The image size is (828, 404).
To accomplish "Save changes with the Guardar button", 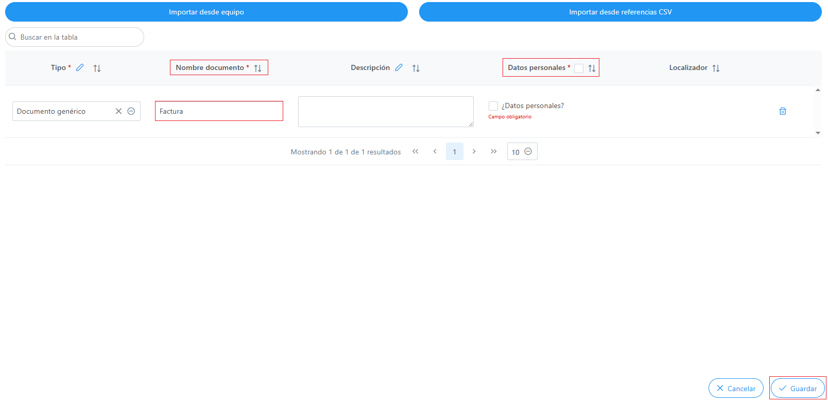I will (x=798, y=388).
